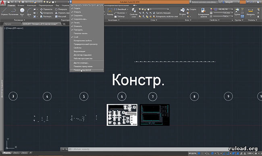
Task: Click the help search input field
Action: pyautogui.click(x=204, y=2)
